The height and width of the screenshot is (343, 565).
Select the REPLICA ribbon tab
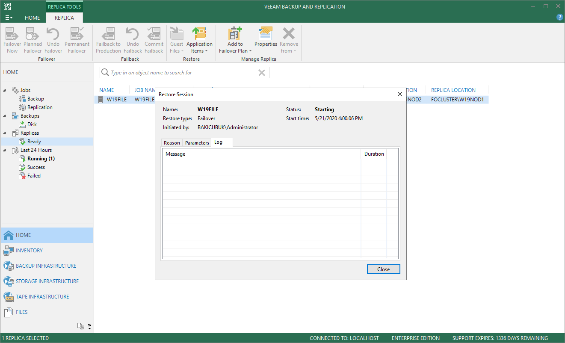coord(64,18)
